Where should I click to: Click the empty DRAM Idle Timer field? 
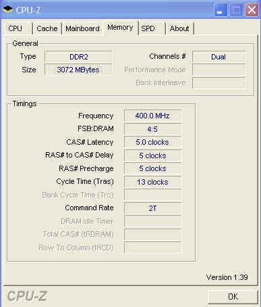coord(152,221)
